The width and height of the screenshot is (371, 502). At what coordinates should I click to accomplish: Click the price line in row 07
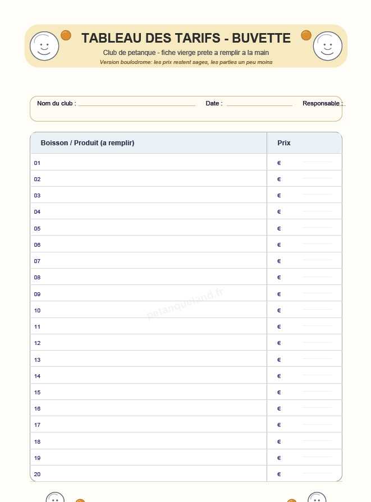317,260
